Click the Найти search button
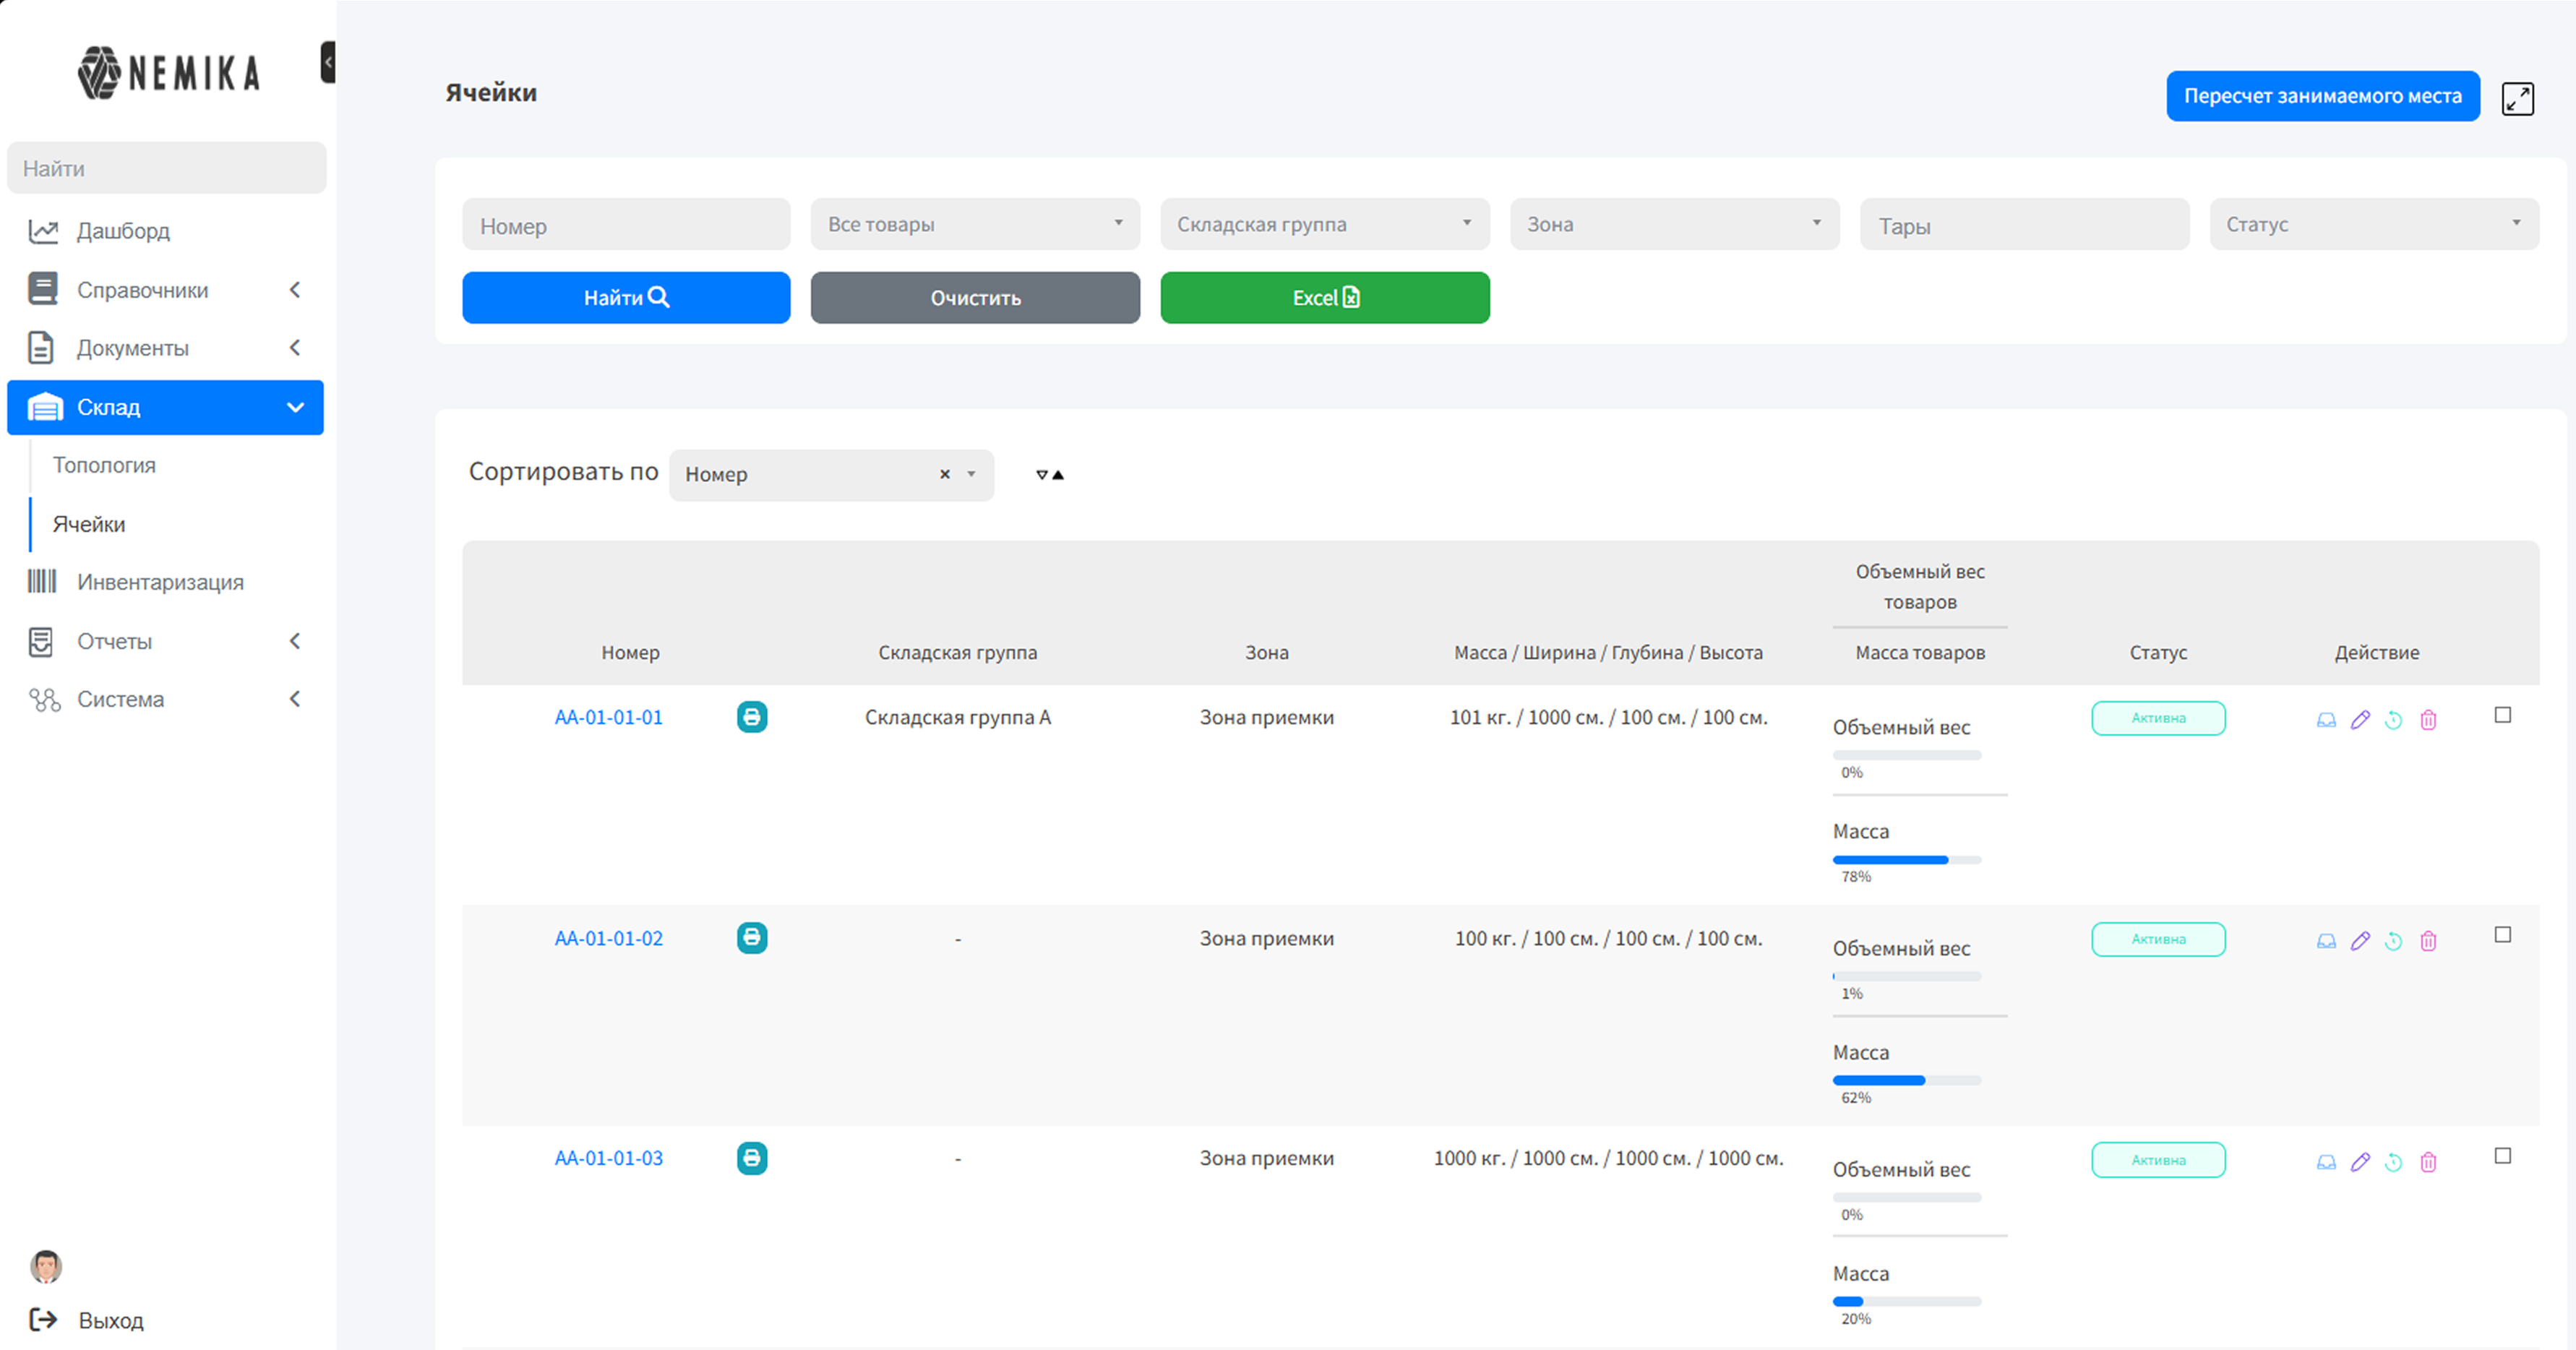Screen dimensions: 2576x1350 pos(626,298)
